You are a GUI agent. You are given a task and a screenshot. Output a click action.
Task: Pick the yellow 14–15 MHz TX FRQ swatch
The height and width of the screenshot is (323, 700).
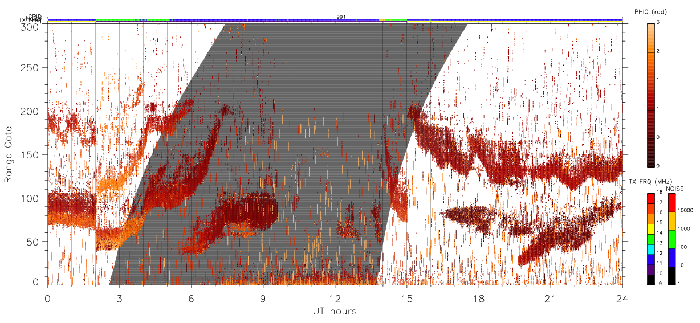pos(650,229)
